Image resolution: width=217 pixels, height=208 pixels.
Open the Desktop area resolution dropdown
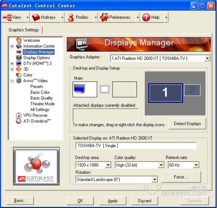108,165
